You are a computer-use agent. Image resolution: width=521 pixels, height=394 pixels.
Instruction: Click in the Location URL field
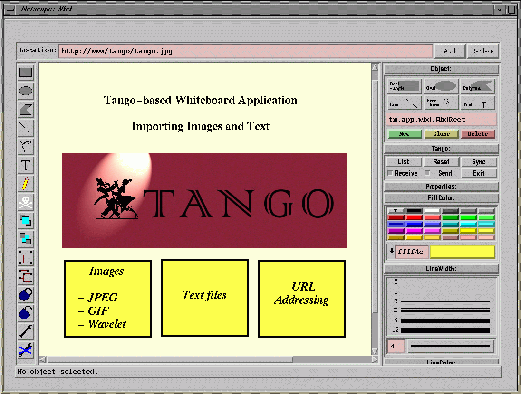pos(246,51)
